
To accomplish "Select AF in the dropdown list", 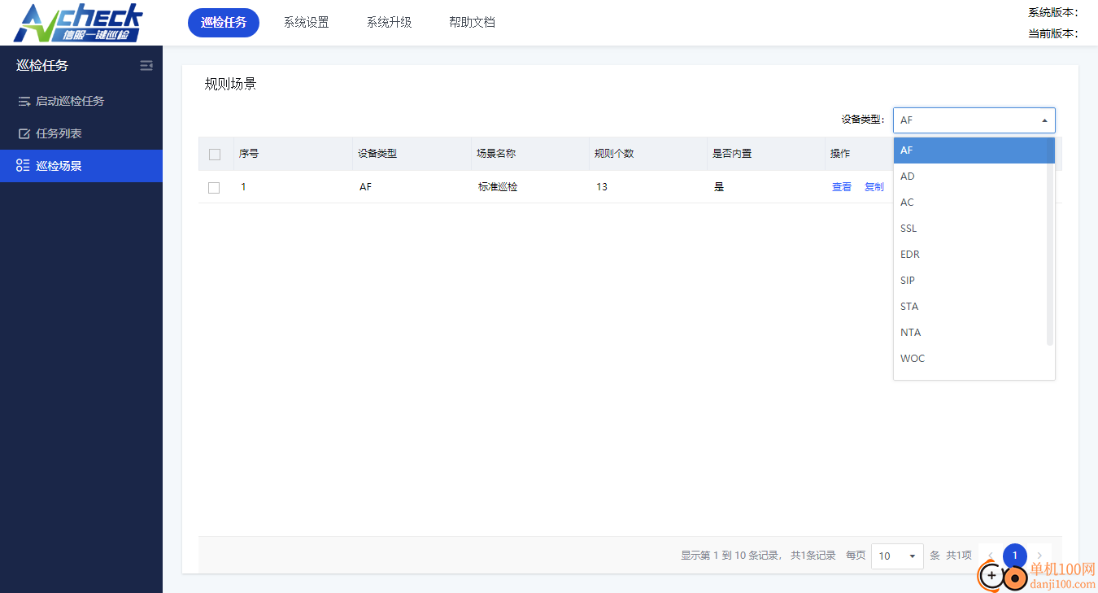I will point(974,150).
